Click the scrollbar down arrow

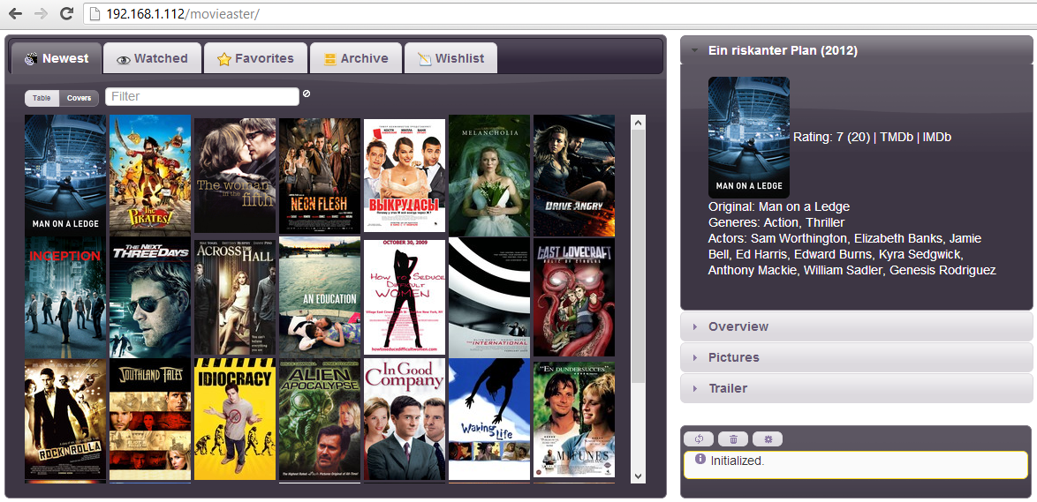(x=638, y=476)
